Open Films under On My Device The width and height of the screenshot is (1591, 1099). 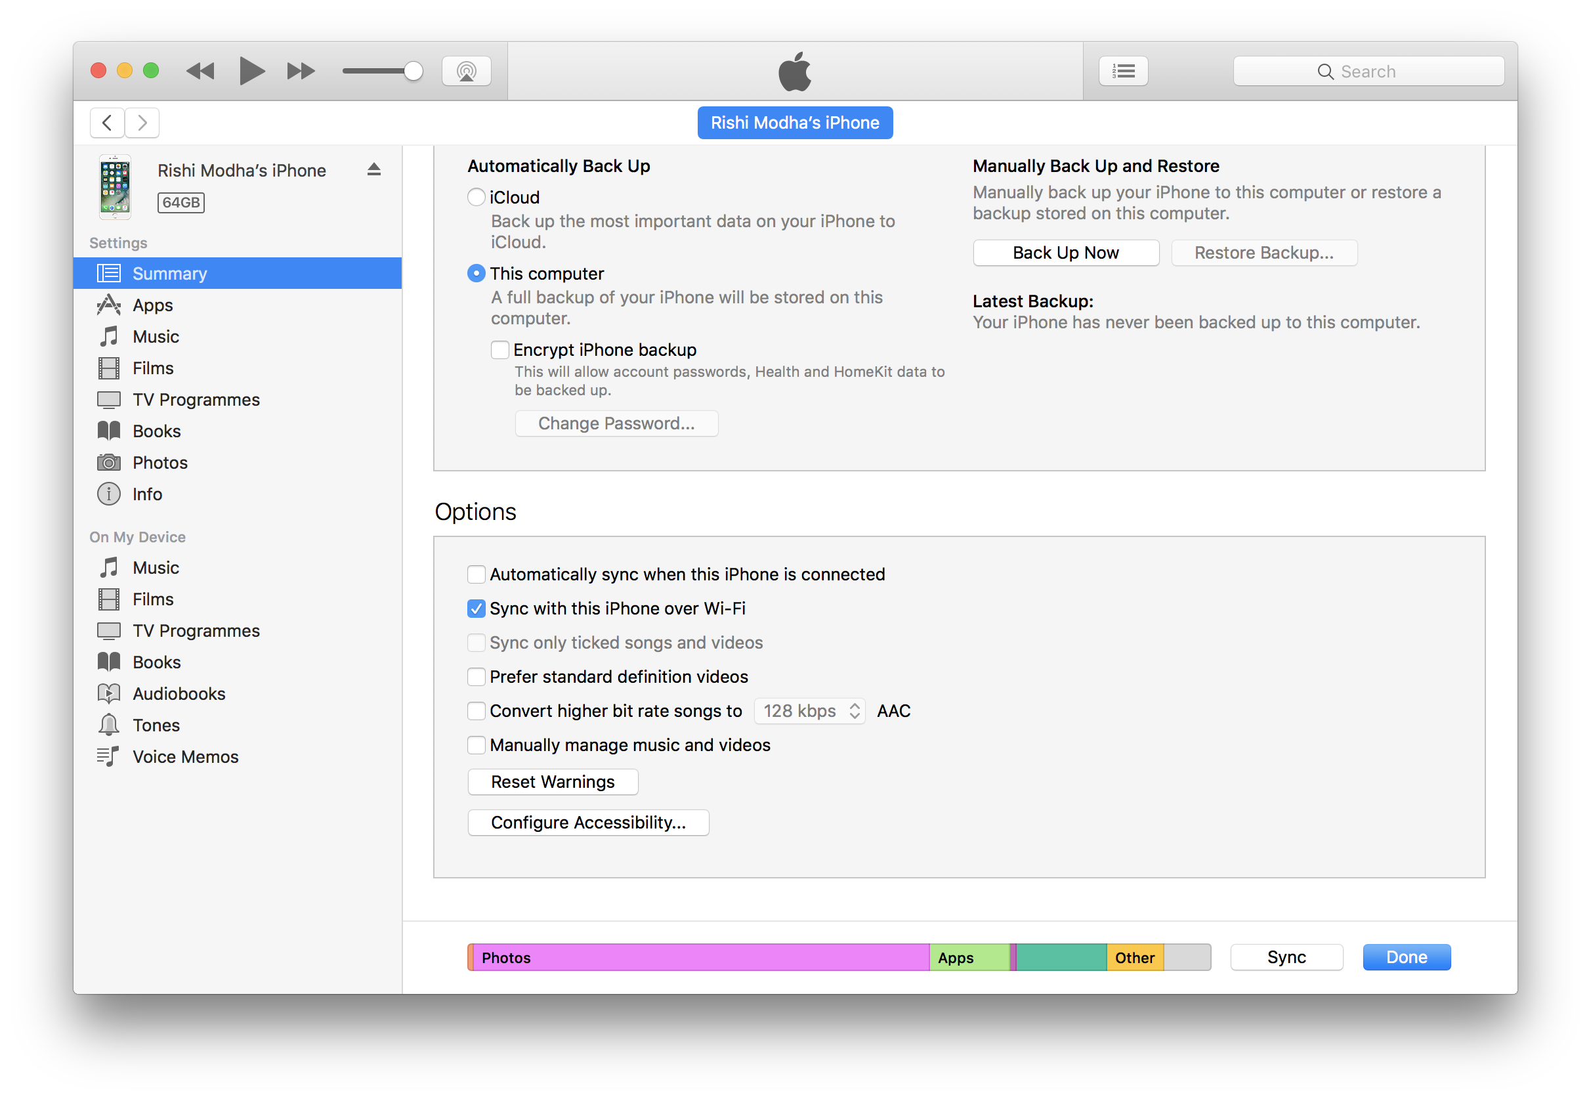coord(238,600)
